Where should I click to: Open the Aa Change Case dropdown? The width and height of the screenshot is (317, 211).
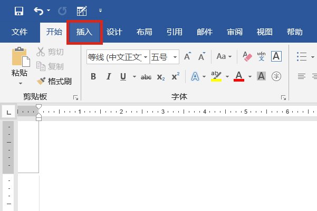[224, 56]
